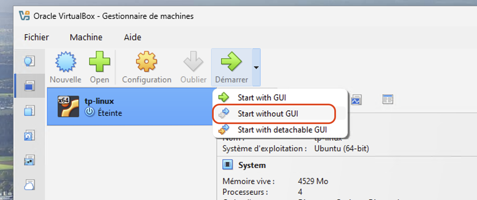Open the Fichier menu
Image resolution: width=477 pixels, height=200 pixels.
click(x=37, y=37)
